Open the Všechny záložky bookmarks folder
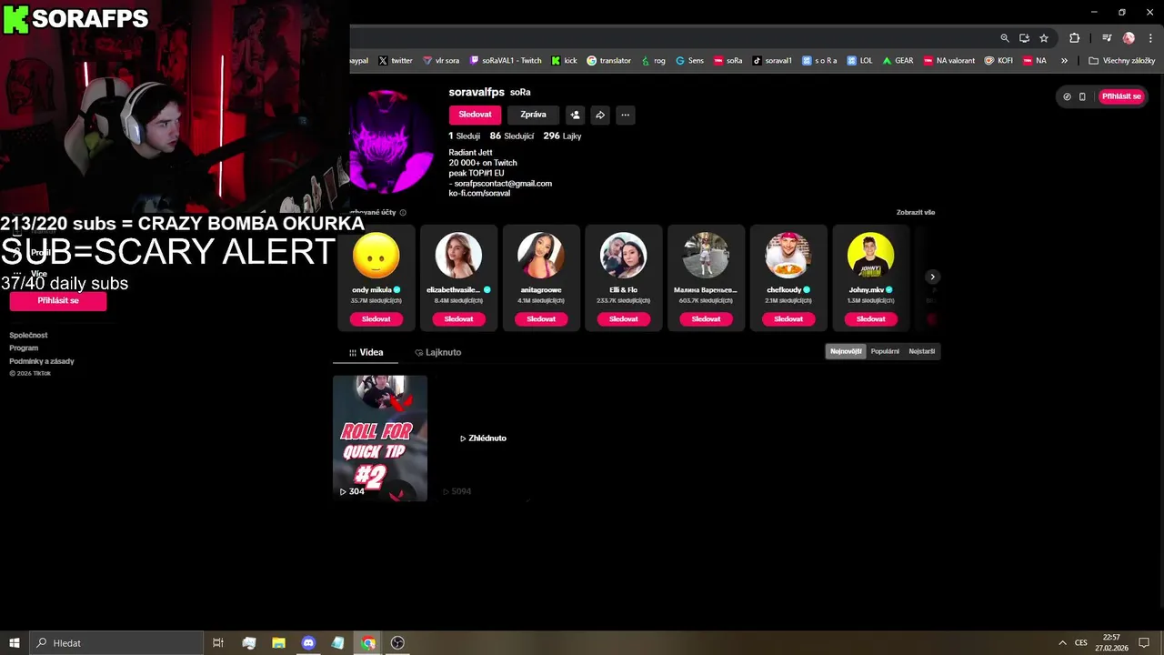The height and width of the screenshot is (655, 1164). click(1122, 61)
